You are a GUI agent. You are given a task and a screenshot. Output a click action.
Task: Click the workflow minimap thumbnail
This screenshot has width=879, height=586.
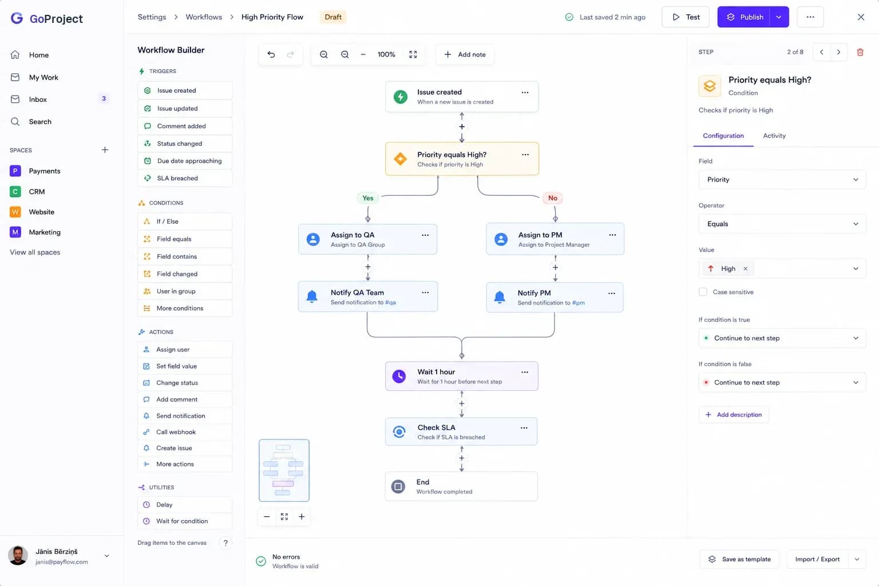[x=284, y=470]
